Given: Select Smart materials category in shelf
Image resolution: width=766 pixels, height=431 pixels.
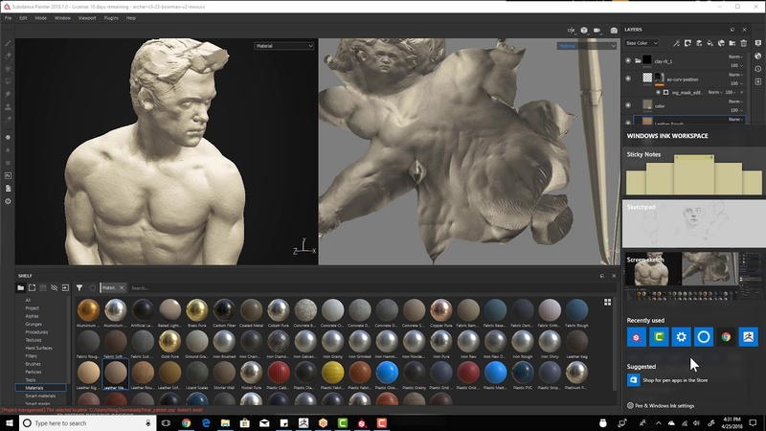Looking at the screenshot, I should pyautogui.click(x=40, y=396).
